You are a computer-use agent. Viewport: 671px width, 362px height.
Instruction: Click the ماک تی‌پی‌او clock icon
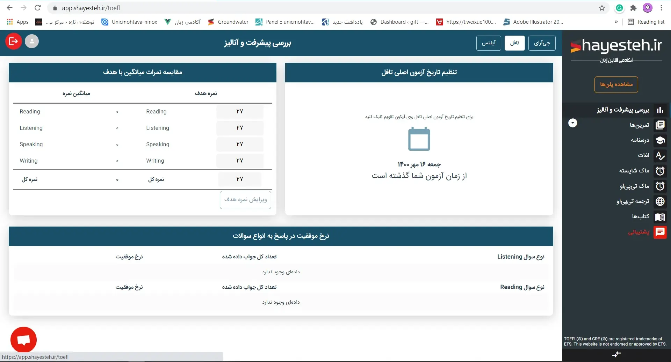point(660,186)
